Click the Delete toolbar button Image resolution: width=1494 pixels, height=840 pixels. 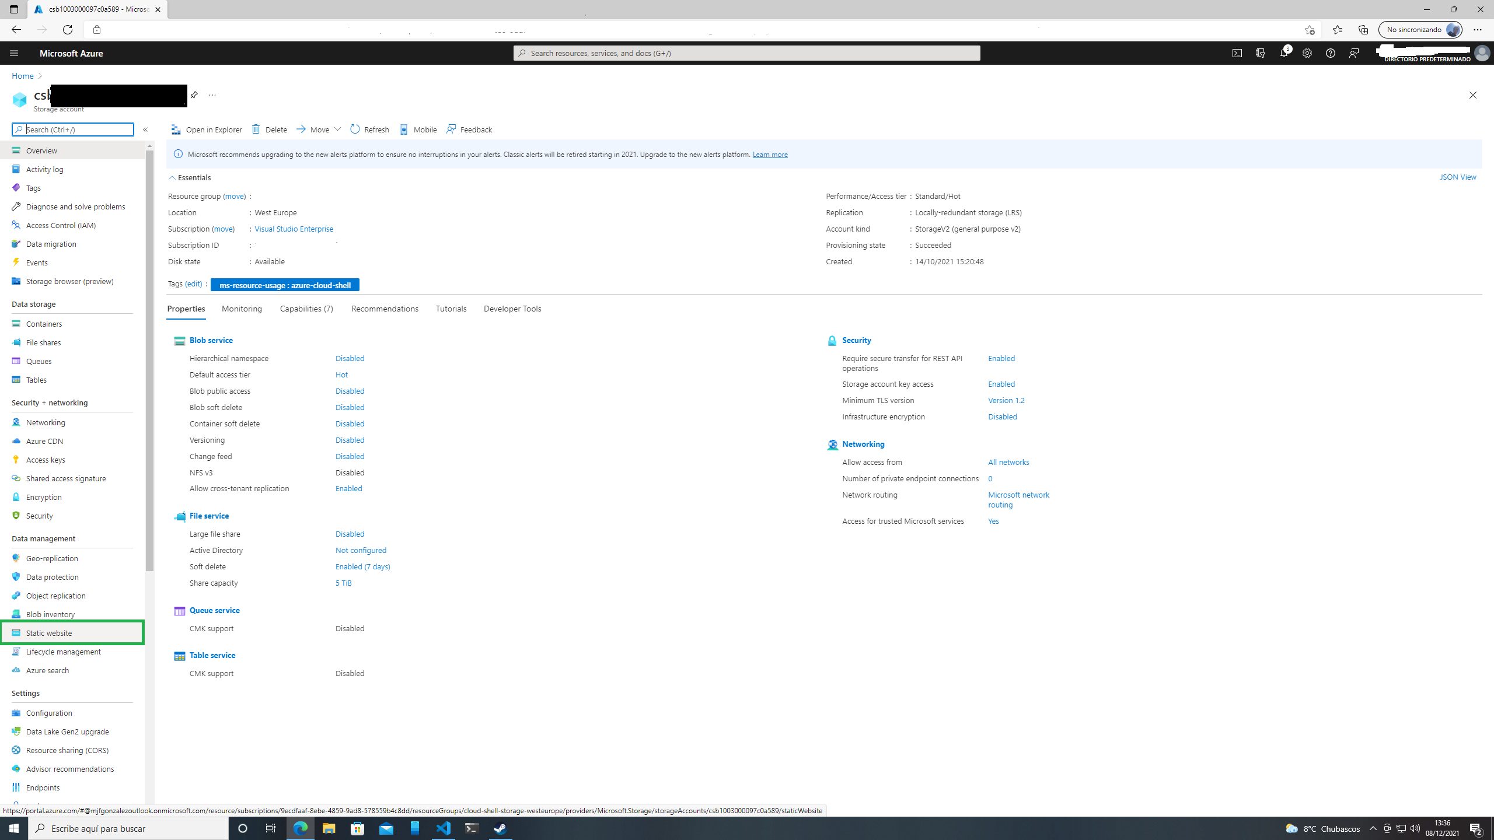click(269, 129)
